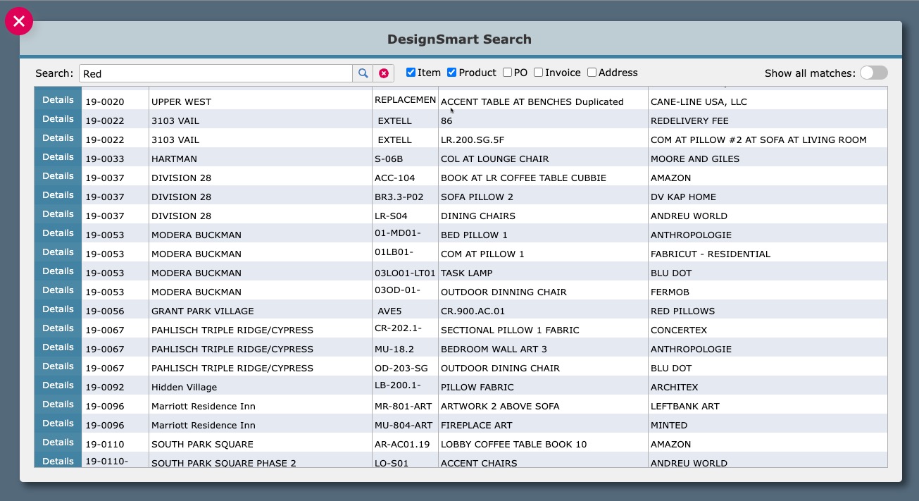Select item code OD-203-SG
Image resolution: width=919 pixels, height=501 pixels.
coord(401,368)
